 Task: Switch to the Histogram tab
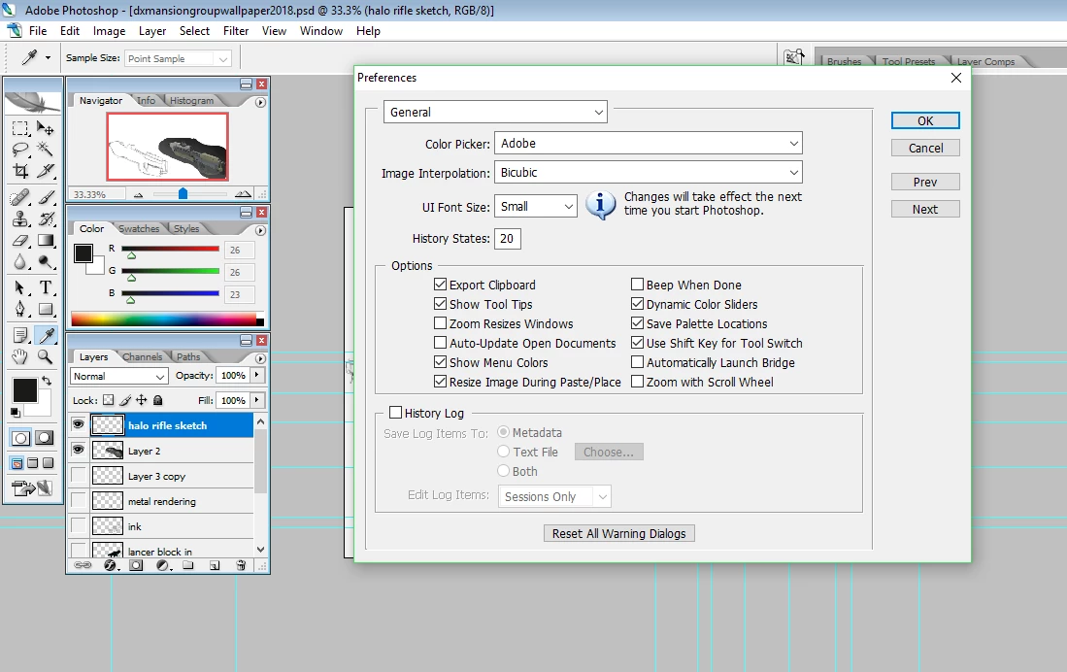(x=191, y=101)
